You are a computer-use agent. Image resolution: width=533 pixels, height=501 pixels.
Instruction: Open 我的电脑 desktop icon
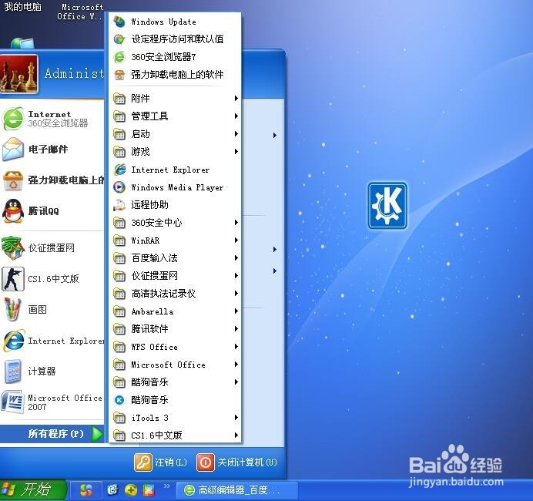pos(22,6)
